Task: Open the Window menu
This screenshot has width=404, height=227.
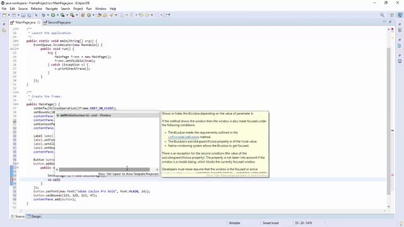Action: pyautogui.click(x=100, y=8)
